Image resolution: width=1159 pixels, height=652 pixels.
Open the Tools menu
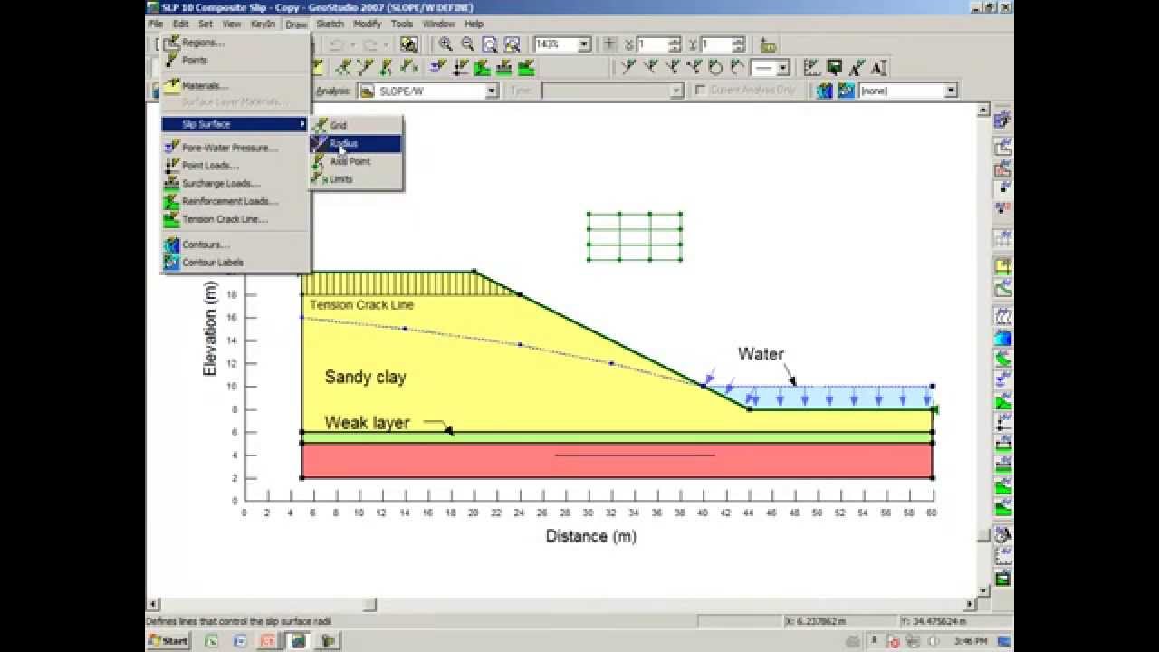401,24
